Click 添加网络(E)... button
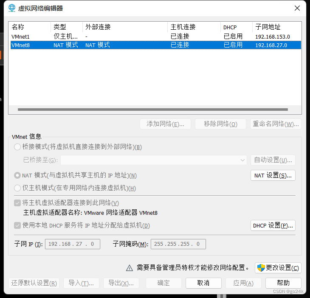 tap(165, 124)
